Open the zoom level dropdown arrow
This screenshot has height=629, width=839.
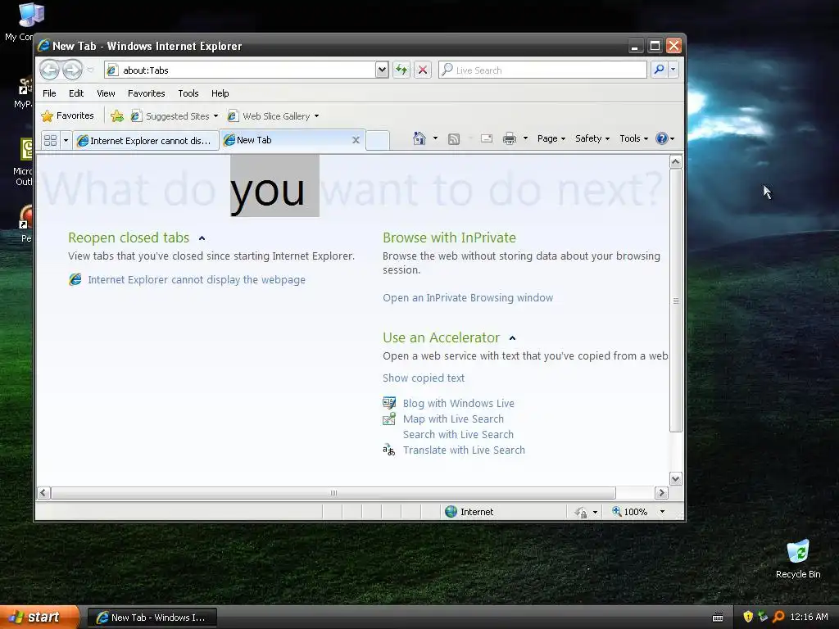coord(662,512)
